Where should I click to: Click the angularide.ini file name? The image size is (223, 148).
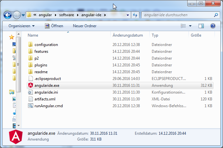[x=46, y=92]
